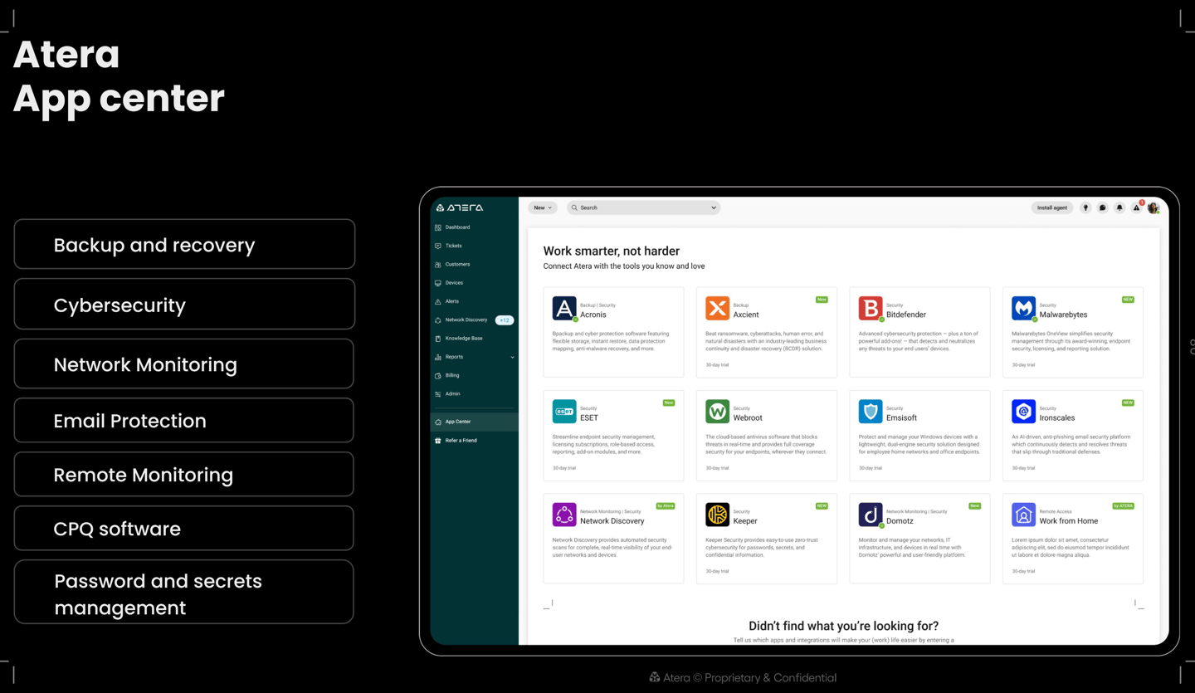1195x693 pixels.
Task: Click the Domotz app logo
Action: tap(871, 515)
